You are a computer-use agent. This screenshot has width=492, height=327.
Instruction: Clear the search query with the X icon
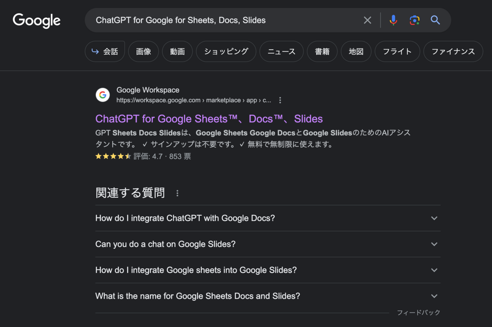tap(367, 20)
